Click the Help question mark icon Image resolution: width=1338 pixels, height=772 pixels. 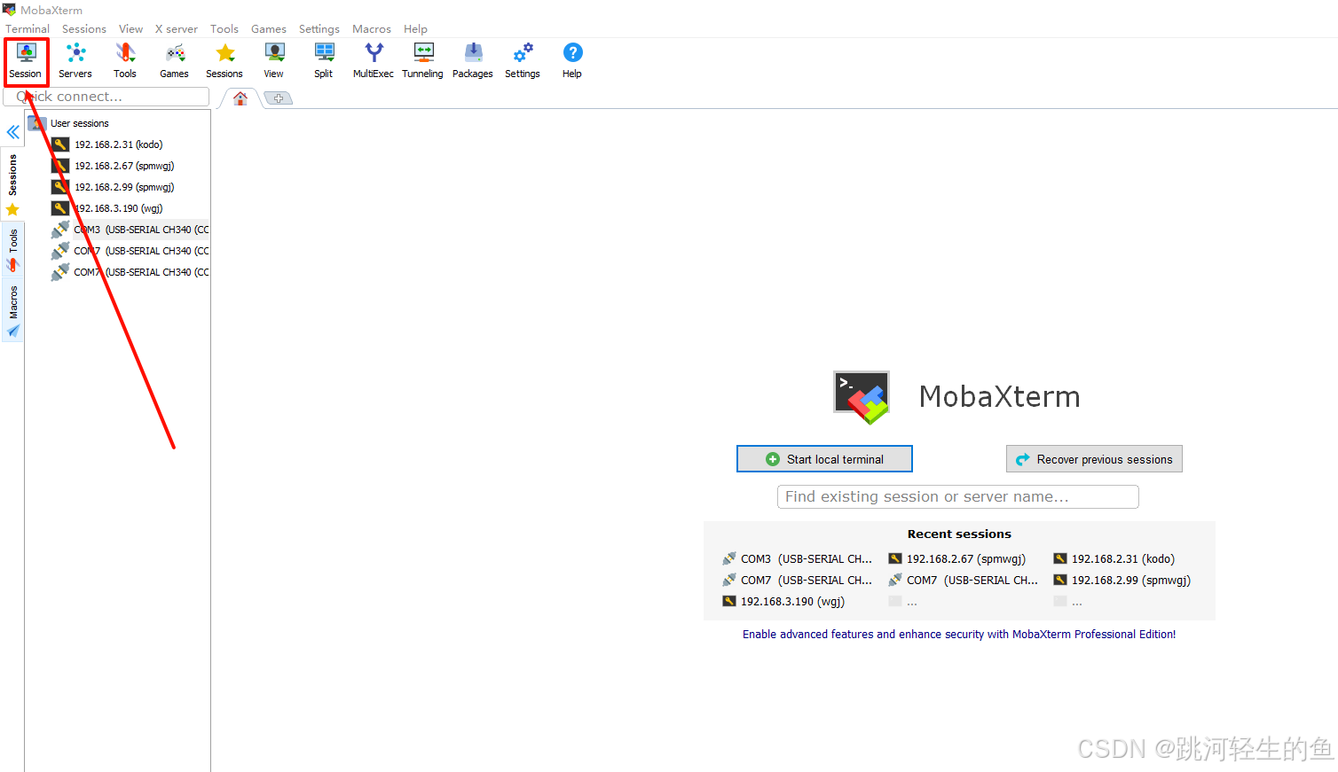coord(572,61)
